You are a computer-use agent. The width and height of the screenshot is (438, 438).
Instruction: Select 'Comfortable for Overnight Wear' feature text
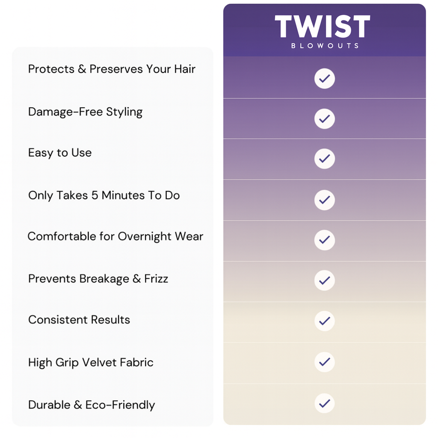point(115,237)
